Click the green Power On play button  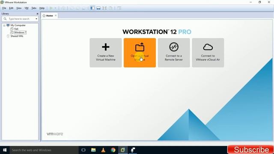point(51,8)
